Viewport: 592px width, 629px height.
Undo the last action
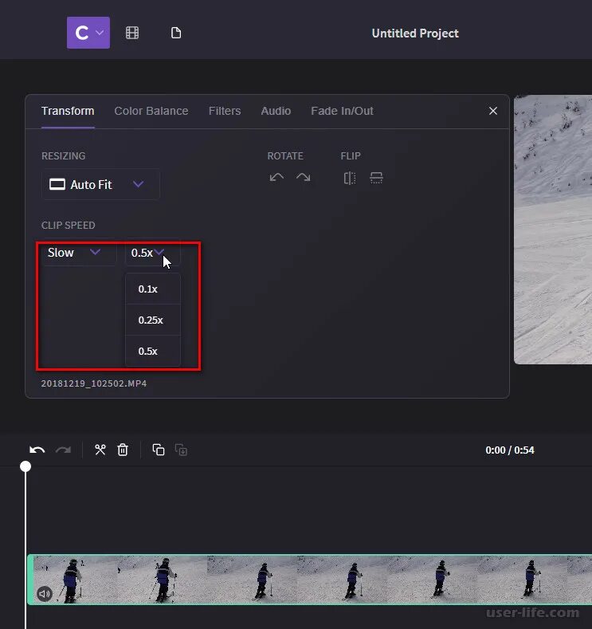click(x=37, y=450)
